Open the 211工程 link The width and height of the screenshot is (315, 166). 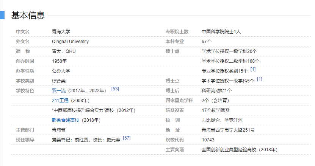tap(60, 101)
